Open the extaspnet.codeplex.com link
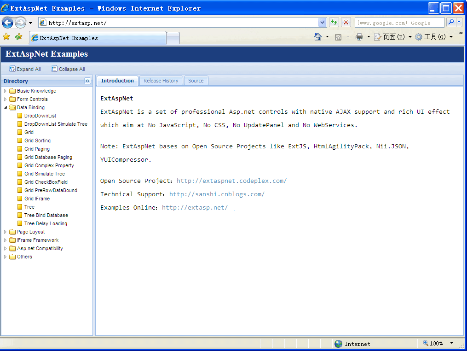This screenshot has height=351, width=467. (x=231, y=181)
